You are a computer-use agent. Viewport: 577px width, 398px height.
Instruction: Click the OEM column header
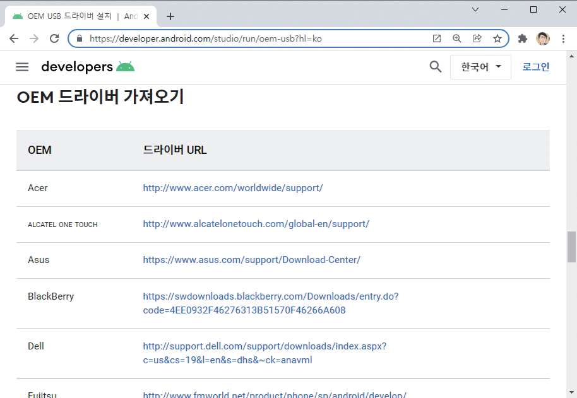coord(40,150)
